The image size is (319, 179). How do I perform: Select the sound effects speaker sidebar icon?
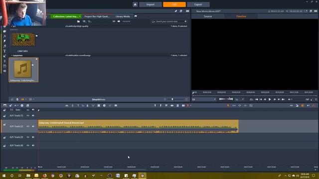pyautogui.click(x=4, y=71)
